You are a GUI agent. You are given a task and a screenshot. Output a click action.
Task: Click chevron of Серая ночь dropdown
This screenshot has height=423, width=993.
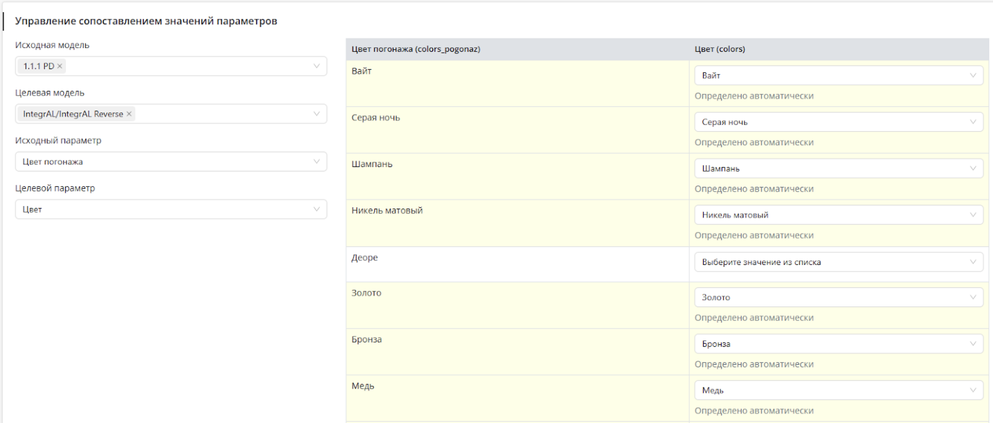(973, 122)
